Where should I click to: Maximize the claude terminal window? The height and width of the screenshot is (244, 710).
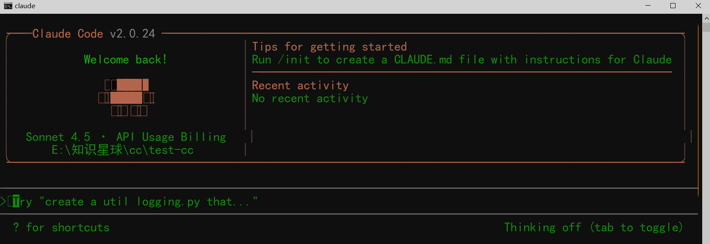point(673,6)
